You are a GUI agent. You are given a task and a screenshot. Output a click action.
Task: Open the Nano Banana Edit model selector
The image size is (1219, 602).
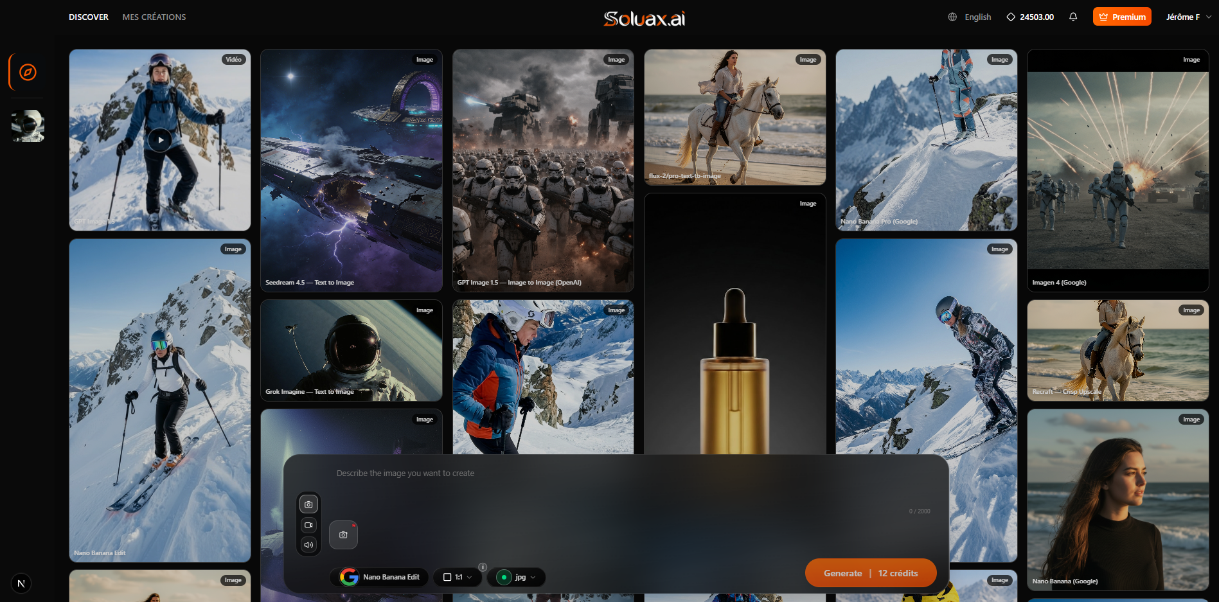[x=380, y=577]
